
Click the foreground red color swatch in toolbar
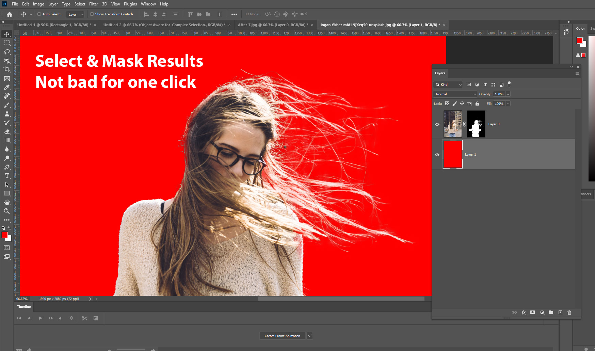tap(4, 235)
